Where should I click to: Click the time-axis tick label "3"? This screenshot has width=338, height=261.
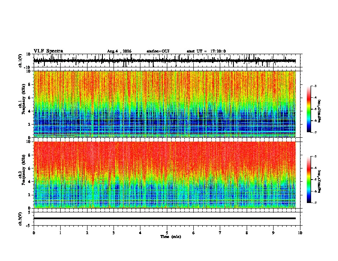[114, 233]
